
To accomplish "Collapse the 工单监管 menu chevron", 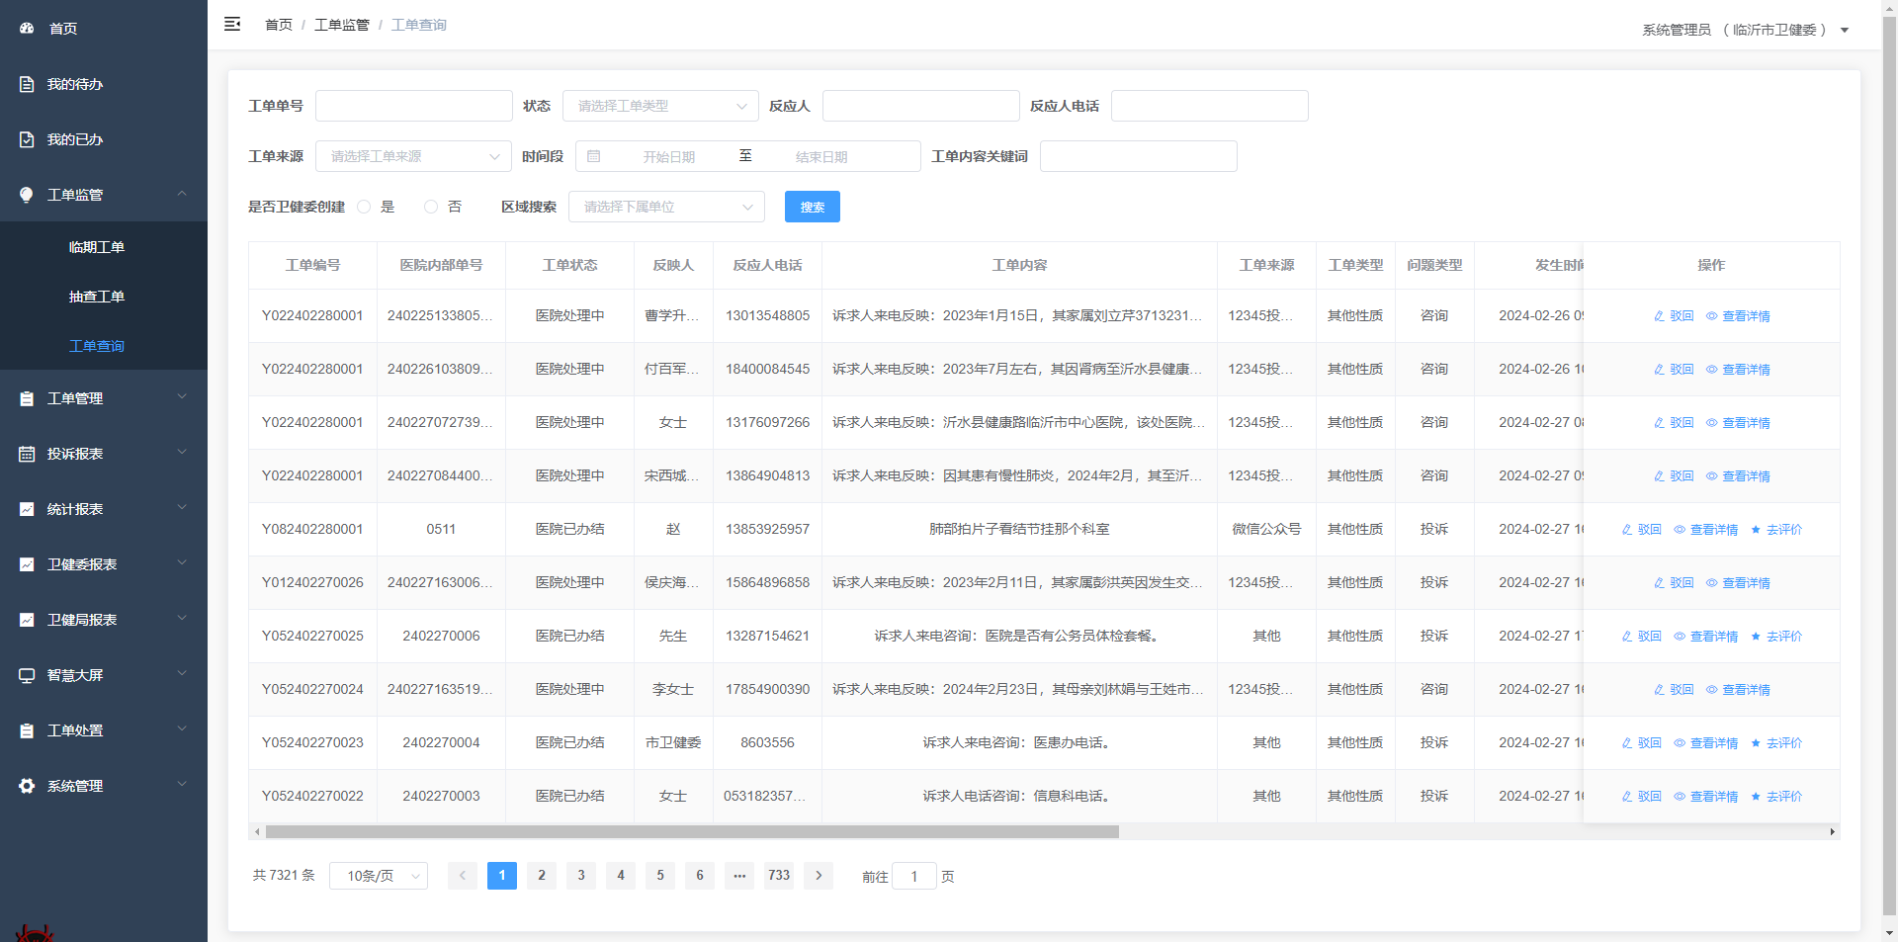I will 182,194.
